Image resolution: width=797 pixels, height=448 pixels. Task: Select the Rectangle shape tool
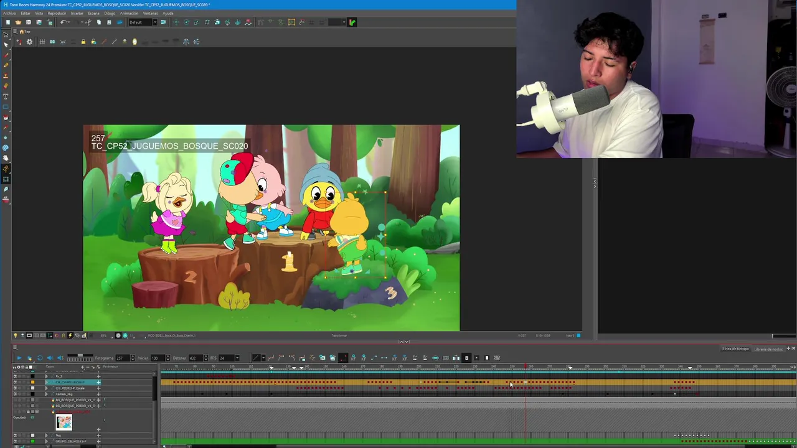pyautogui.click(x=6, y=106)
